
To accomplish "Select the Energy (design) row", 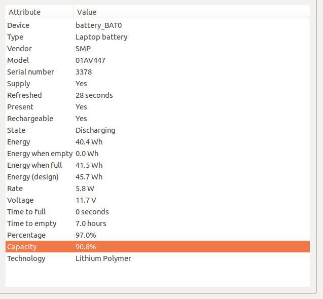I will pos(158,177).
